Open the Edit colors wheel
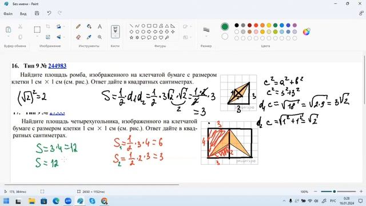Screen dimensions: 366x206 [307, 31]
